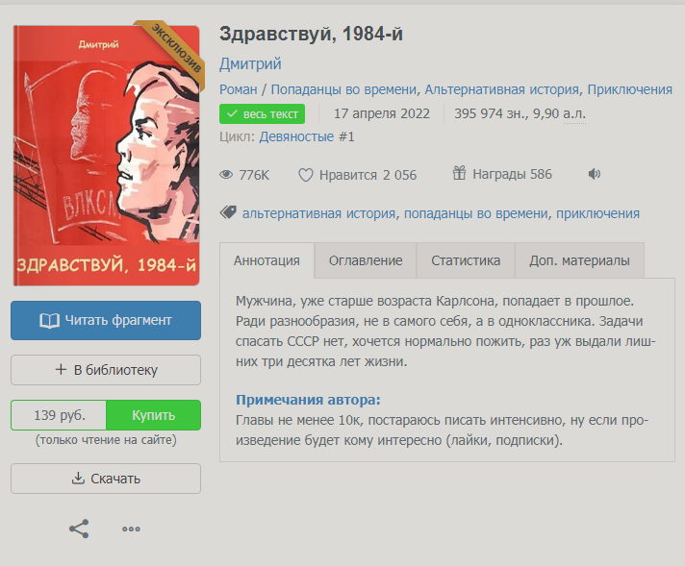Open the Девяностые #1 cycle link

(x=307, y=136)
